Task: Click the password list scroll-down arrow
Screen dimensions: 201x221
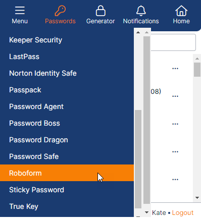Action: coord(197,198)
